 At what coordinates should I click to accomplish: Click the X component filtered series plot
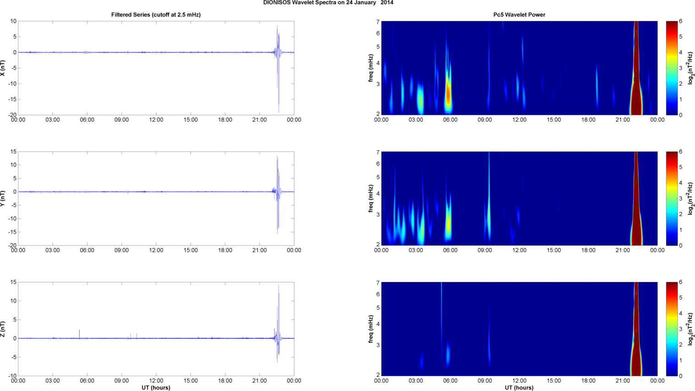pos(156,68)
